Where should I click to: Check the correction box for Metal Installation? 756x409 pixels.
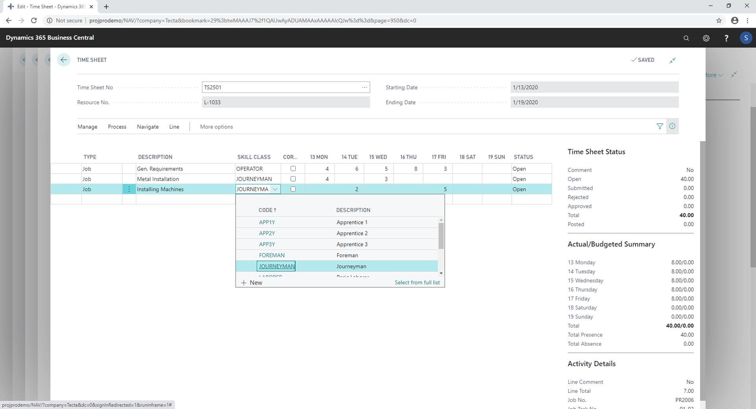point(293,179)
